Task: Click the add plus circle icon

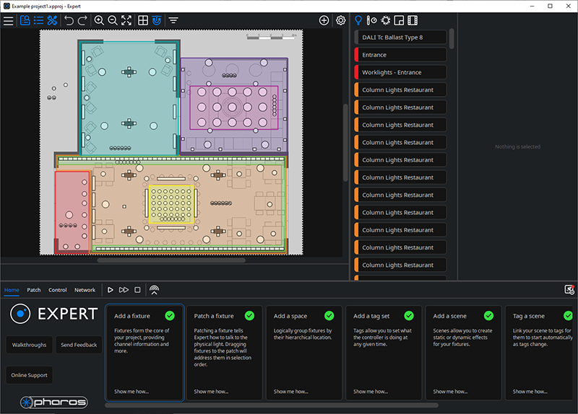Action: click(x=324, y=21)
